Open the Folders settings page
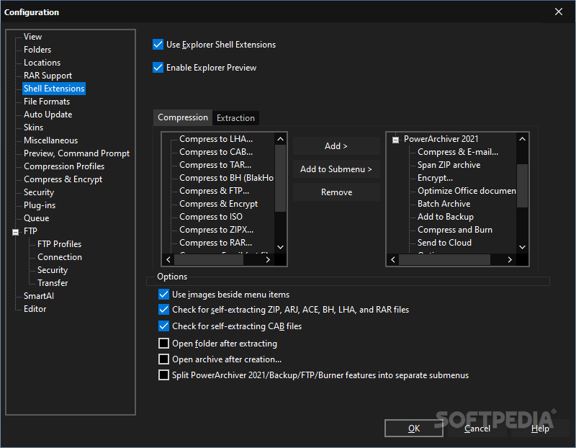Viewport: 576px width, 448px height. coord(37,50)
